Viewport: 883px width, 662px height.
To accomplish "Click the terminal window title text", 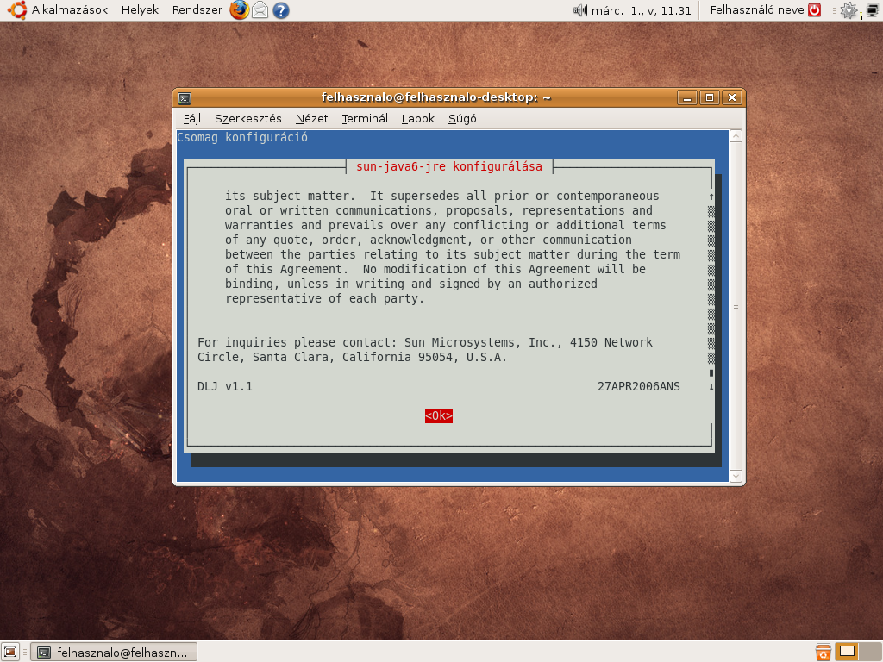I will [x=435, y=97].
